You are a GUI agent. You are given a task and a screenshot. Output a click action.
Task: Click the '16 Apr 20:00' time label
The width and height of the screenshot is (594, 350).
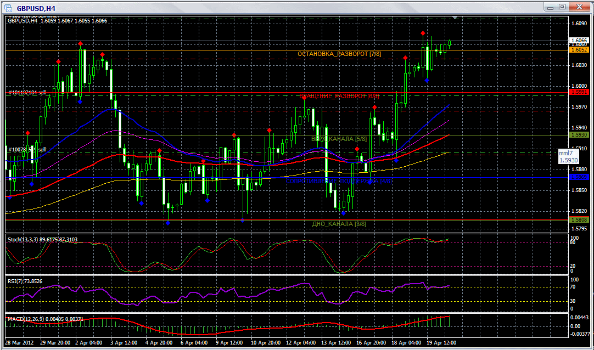click(371, 342)
